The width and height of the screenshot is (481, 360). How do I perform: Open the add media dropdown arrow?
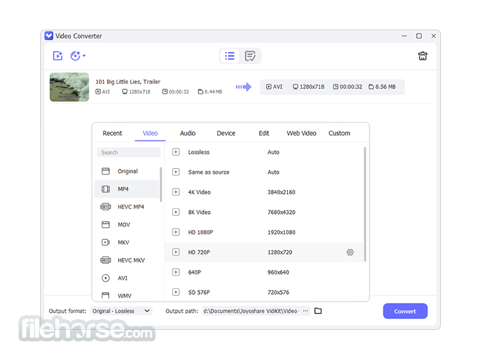point(84,56)
